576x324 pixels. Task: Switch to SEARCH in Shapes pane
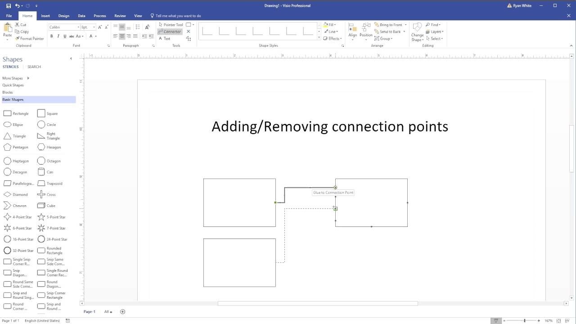tap(34, 67)
